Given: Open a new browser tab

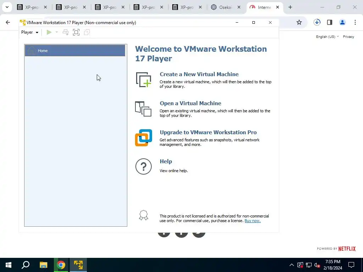Looking at the screenshot, I should (x=290, y=7).
